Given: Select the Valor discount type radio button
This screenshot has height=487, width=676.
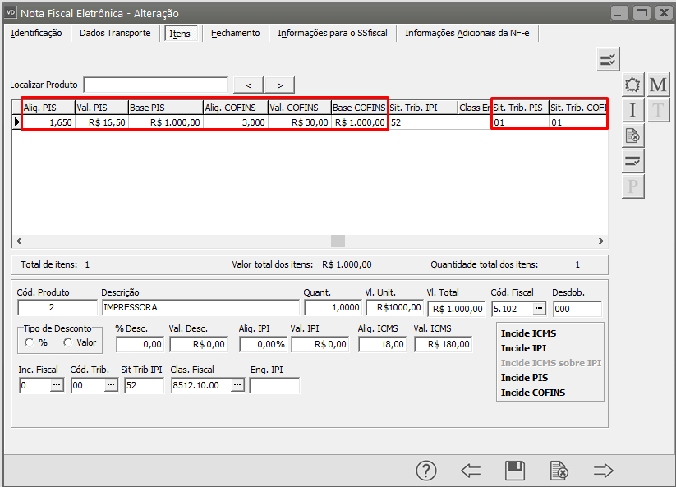Looking at the screenshot, I should point(67,342).
